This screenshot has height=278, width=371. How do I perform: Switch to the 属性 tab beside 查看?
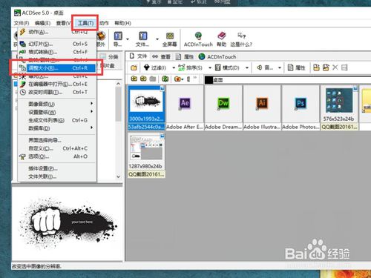185,56
